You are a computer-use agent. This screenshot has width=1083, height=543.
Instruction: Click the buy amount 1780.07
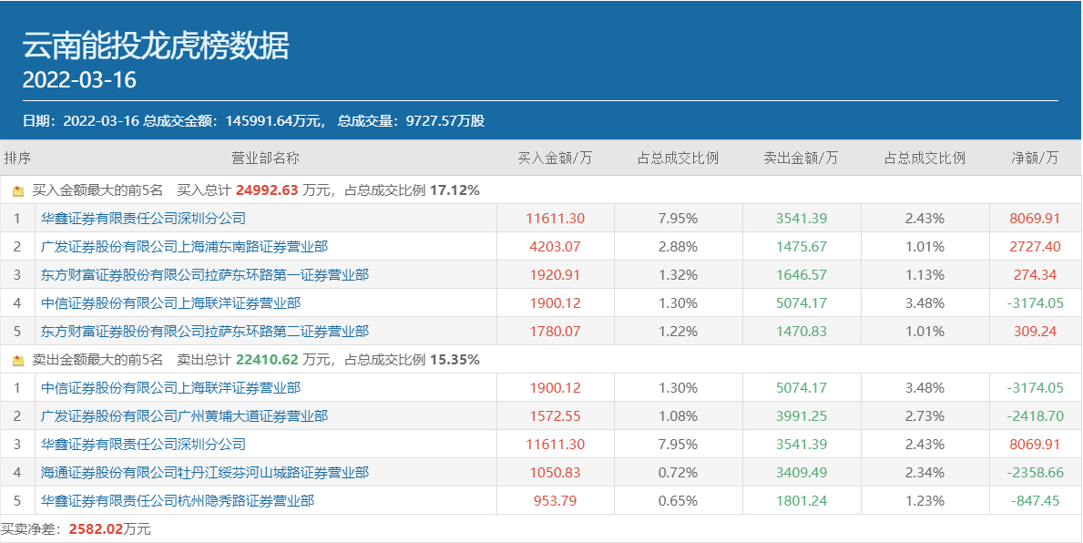(555, 332)
